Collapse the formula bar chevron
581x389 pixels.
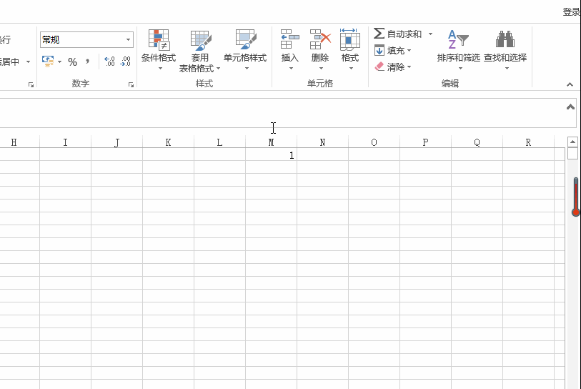[x=570, y=107]
